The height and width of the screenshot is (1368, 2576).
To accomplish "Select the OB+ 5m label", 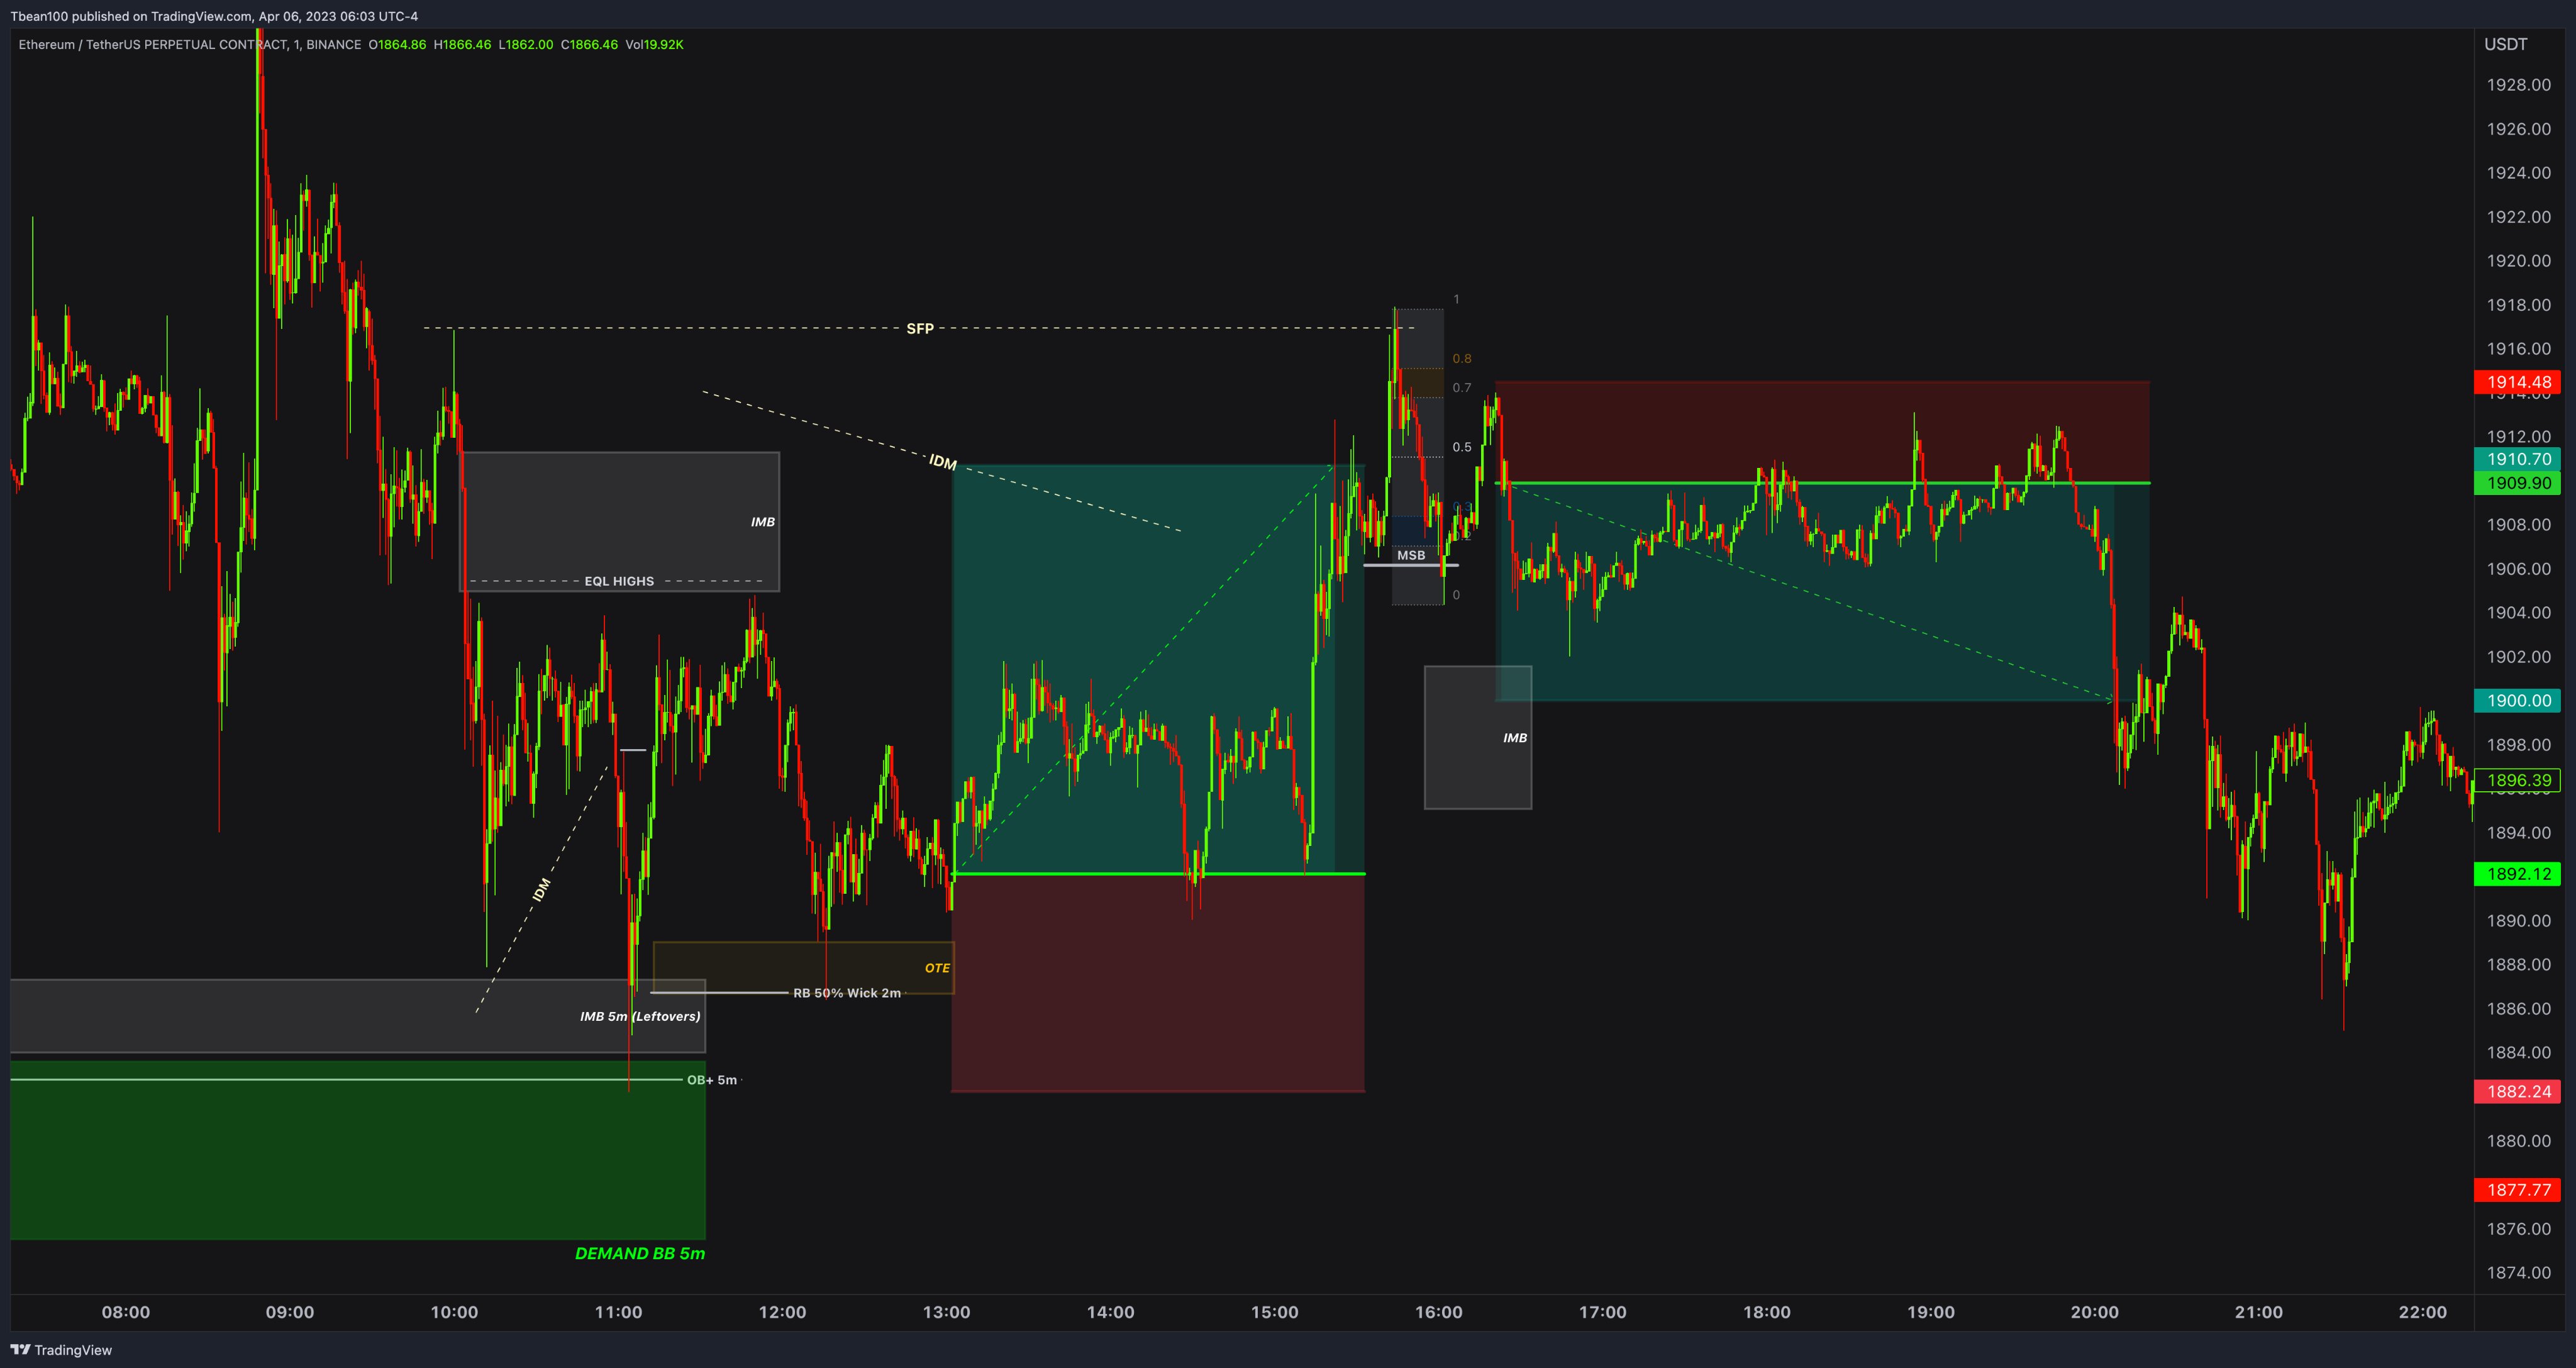I will coord(712,1080).
